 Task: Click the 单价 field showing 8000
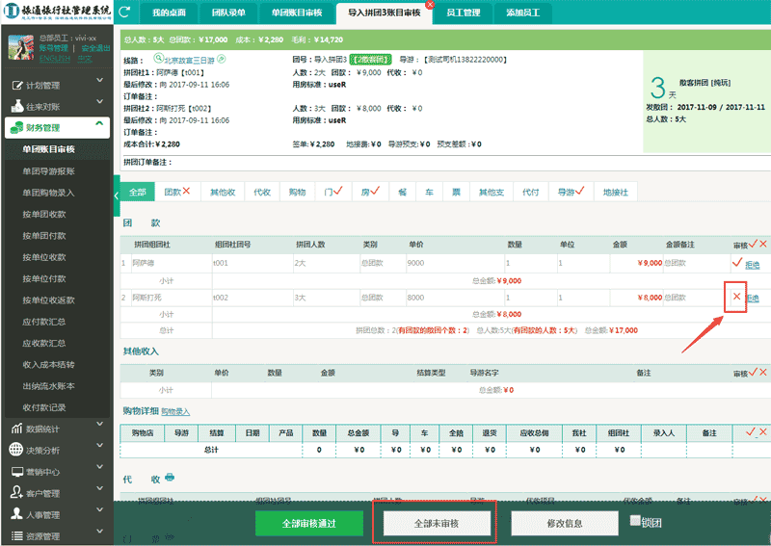pos(455,298)
